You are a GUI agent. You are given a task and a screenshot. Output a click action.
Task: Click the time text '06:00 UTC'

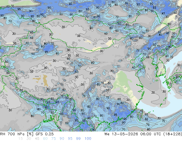pos(150,134)
